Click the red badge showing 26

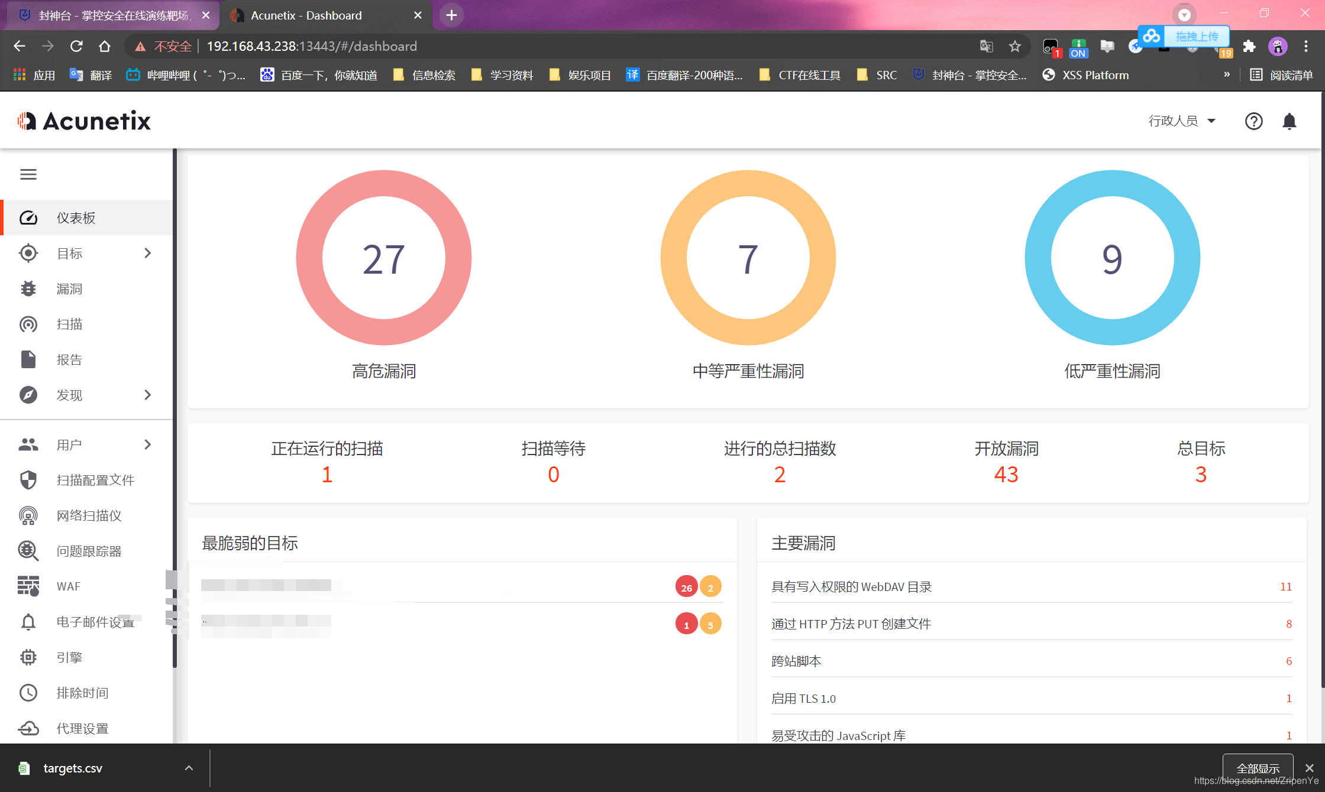(686, 587)
